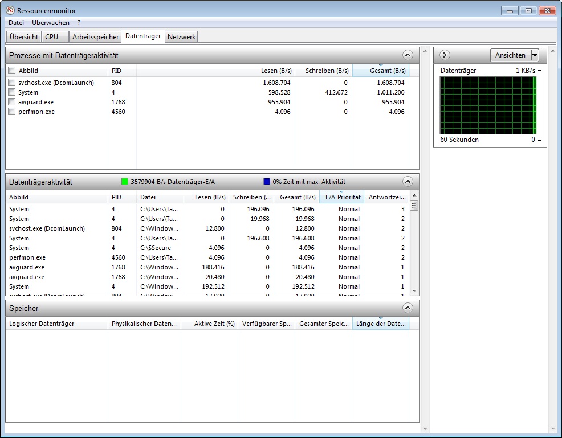Click right pane scrollbar down arrow

pyautogui.click(x=553, y=429)
